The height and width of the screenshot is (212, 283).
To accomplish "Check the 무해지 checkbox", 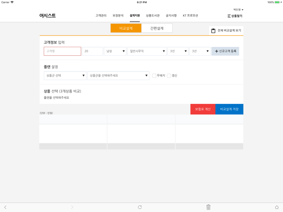I will (154, 76).
